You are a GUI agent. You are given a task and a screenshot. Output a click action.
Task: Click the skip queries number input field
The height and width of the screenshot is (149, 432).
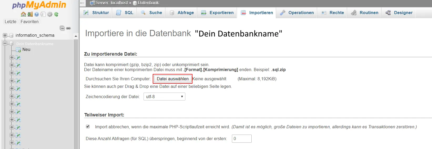(241, 139)
